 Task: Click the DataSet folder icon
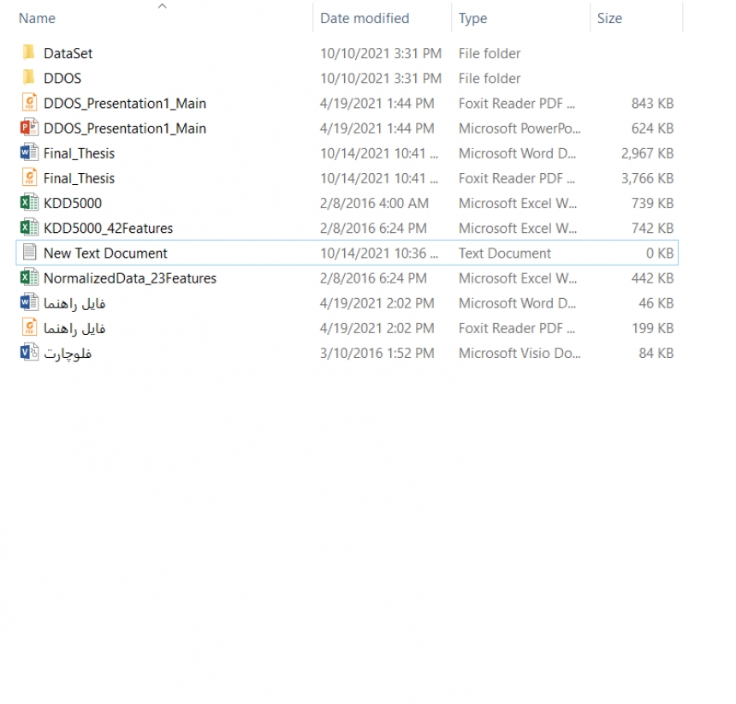pyautogui.click(x=28, y=53)
